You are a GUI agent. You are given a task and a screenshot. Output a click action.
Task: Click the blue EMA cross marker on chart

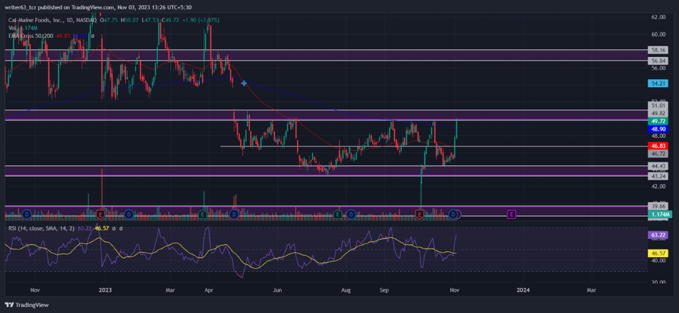point(244,83)
